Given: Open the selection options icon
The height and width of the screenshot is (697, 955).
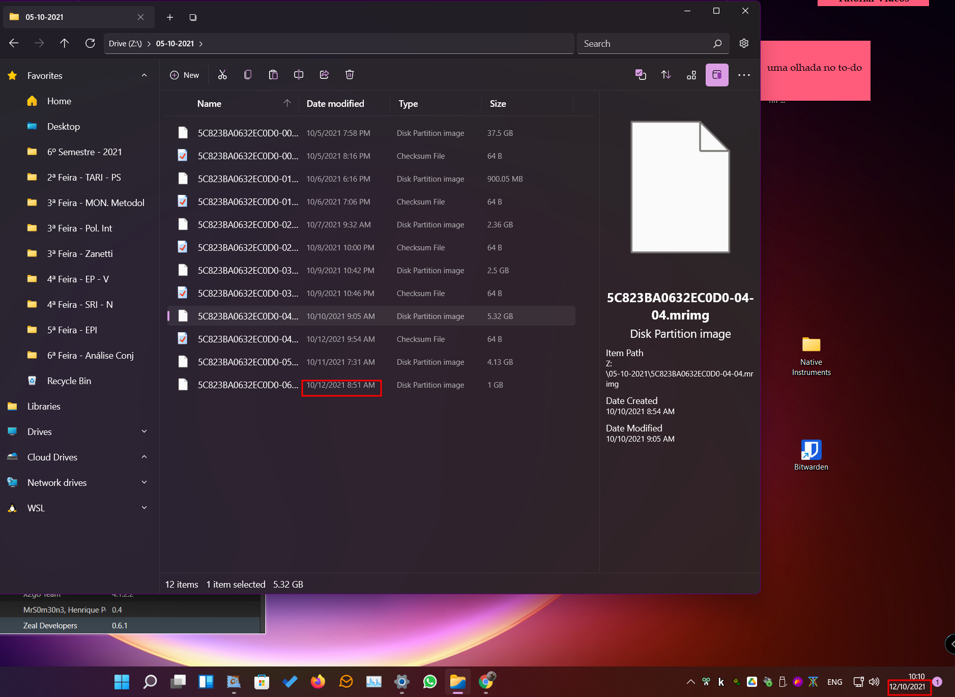Looking at the screenshot, I should [641, 75].
